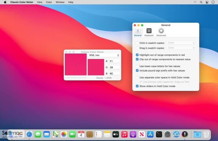Screen dimensions: 218x141
Task: Open the View menu
Action: [x=40, y=2]
